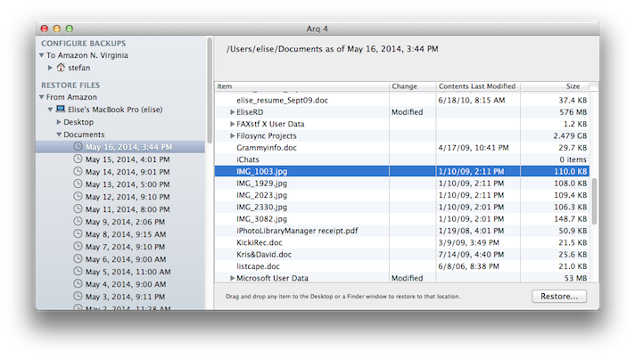Select the IMG_2023.jpg file

[401, 195]
